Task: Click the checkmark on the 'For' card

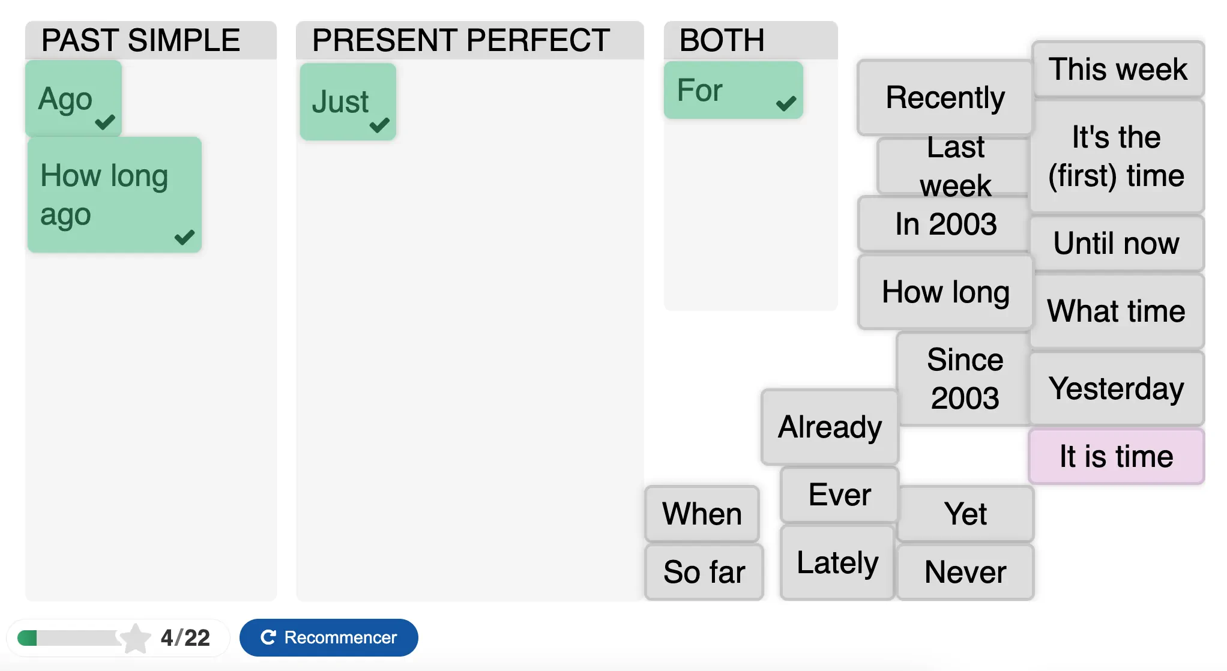Action: 786,103
